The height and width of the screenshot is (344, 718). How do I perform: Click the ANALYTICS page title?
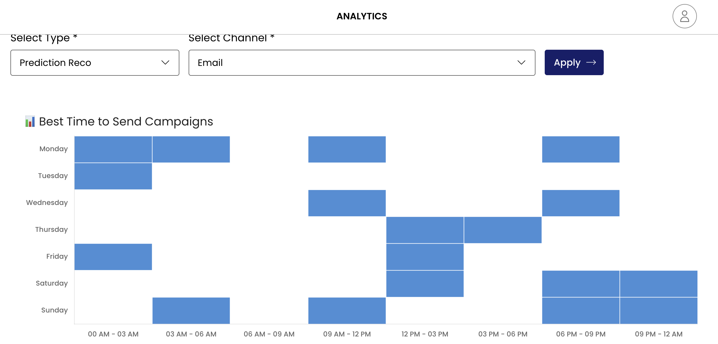(362, 16)
